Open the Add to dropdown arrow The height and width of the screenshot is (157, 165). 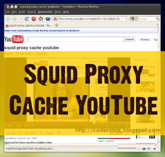point(41,133)
